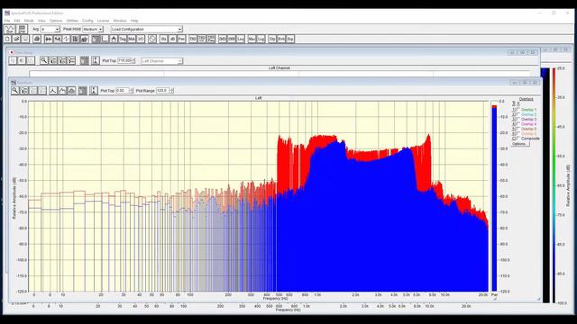The height and width of the screenshot is (324, 577).
Task: Click the Trig toolbar icon
Action: pos(123,39)
